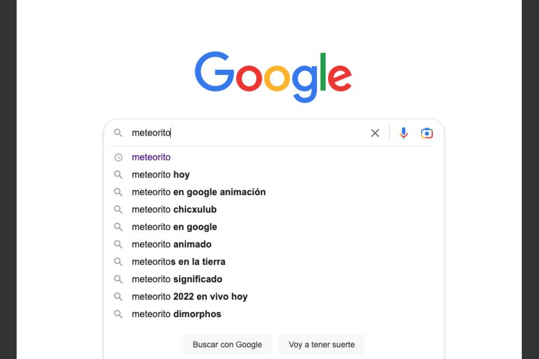Open the 'meteorito en google animación' suggestion

click(198, 192)
